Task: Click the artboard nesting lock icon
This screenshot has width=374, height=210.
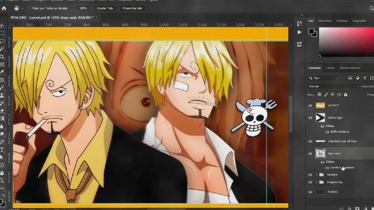Action: click(339, 94)
